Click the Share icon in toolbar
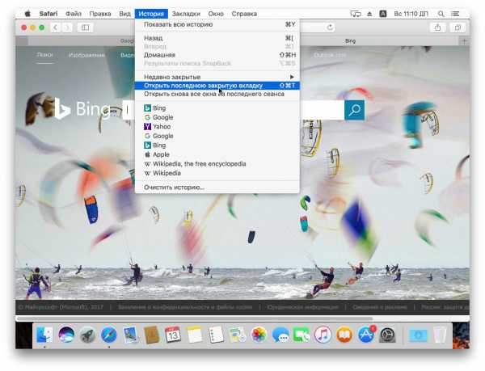The height and width of the screenshot is (371, 485). 438,27
